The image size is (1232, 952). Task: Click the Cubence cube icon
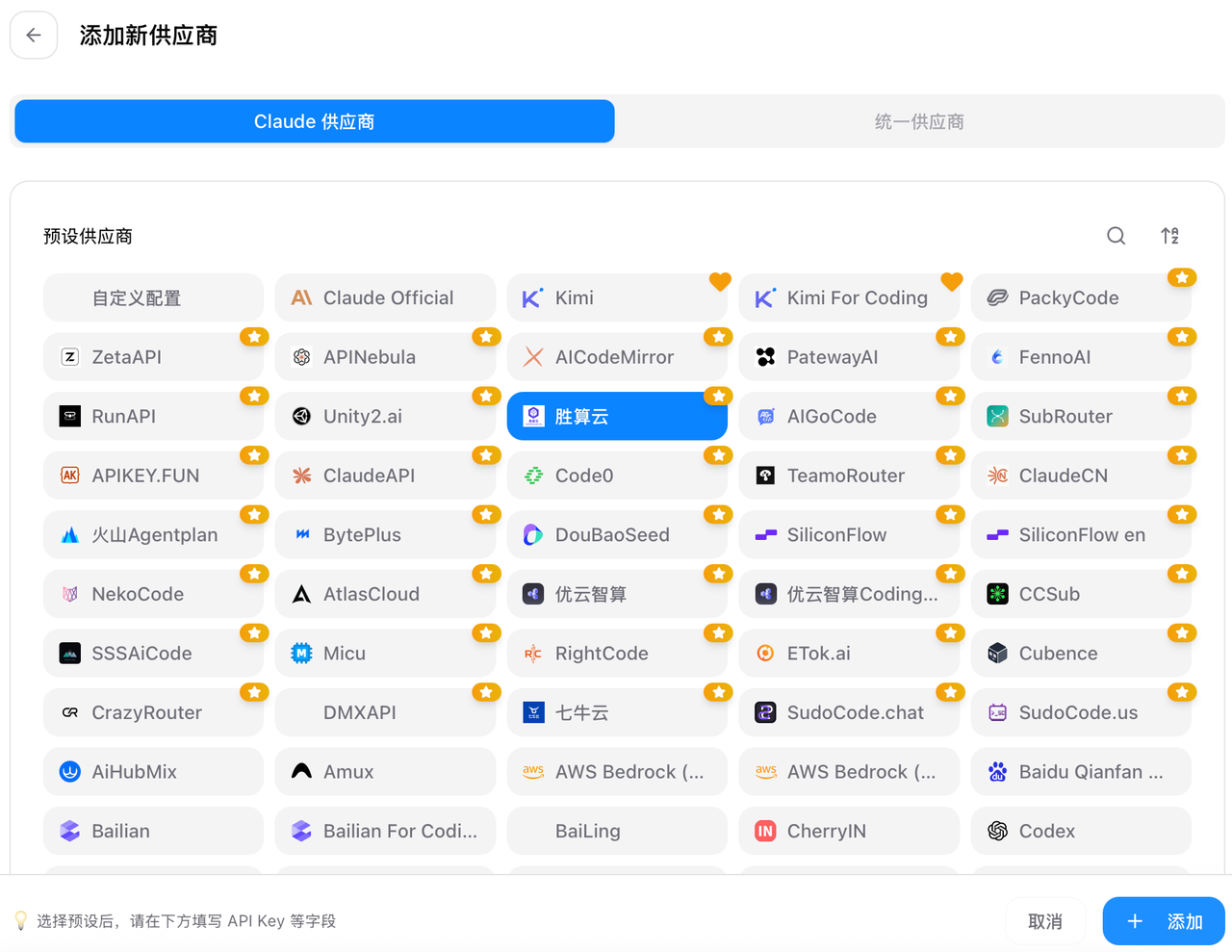(998, 654)
